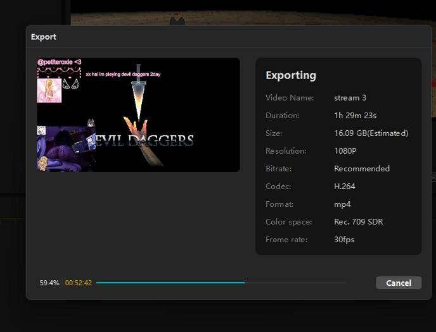Image resolution: width=436 pixels, height=332 pixels.
Task: Click the resolution value 1080P
Action: coord(345,151)
